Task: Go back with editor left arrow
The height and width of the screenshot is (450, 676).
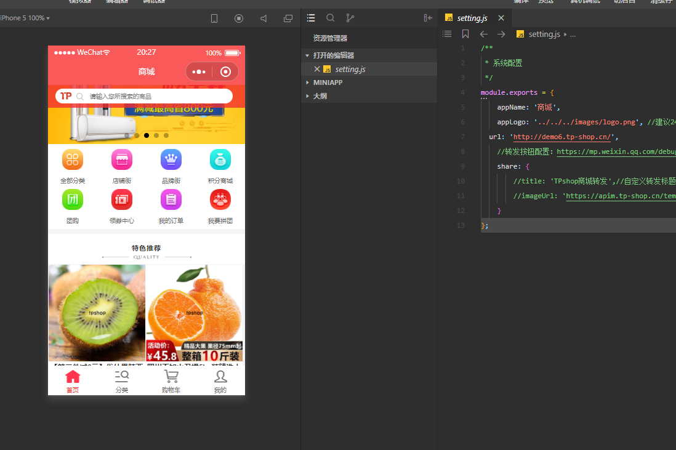Action: click(x=484, y=34)
